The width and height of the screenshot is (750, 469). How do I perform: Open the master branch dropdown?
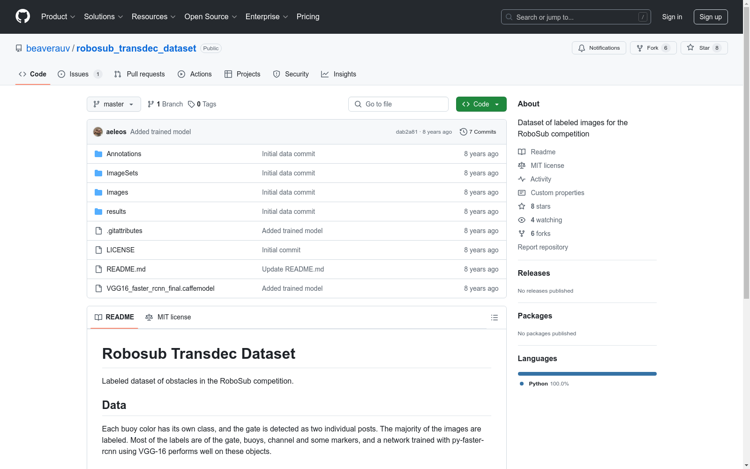coord(114,104)
